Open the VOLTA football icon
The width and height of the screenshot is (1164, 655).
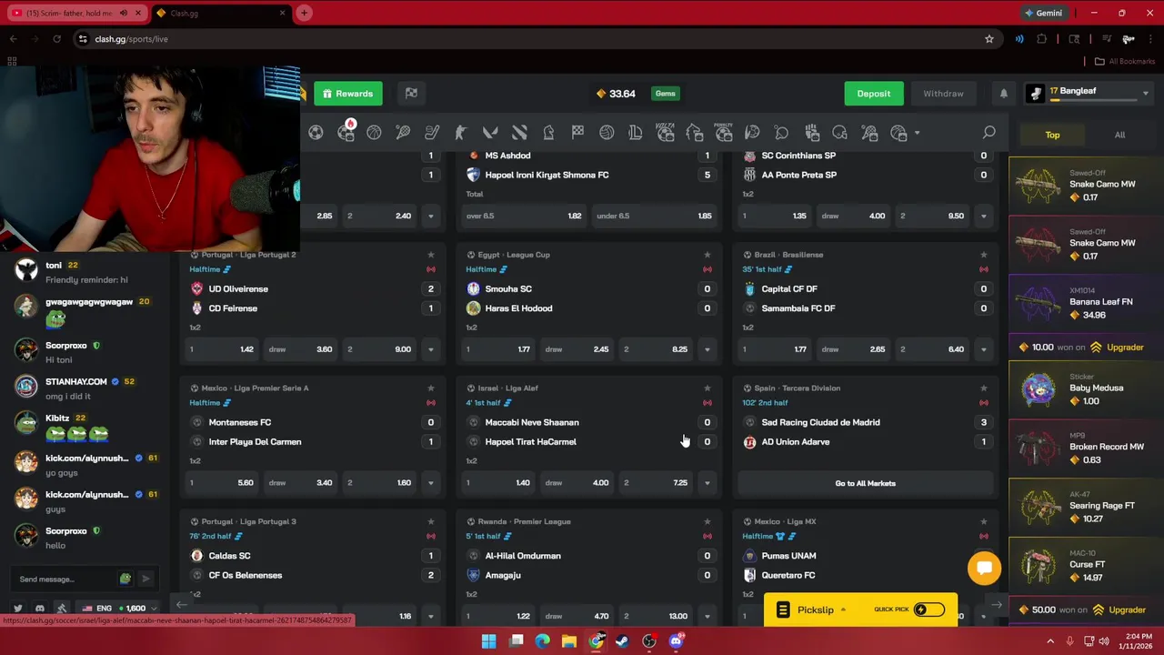pos(665,133)
